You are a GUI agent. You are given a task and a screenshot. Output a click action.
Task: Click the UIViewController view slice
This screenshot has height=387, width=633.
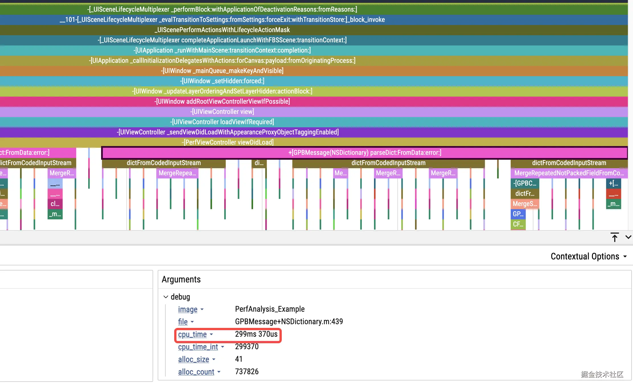(222, 112)
